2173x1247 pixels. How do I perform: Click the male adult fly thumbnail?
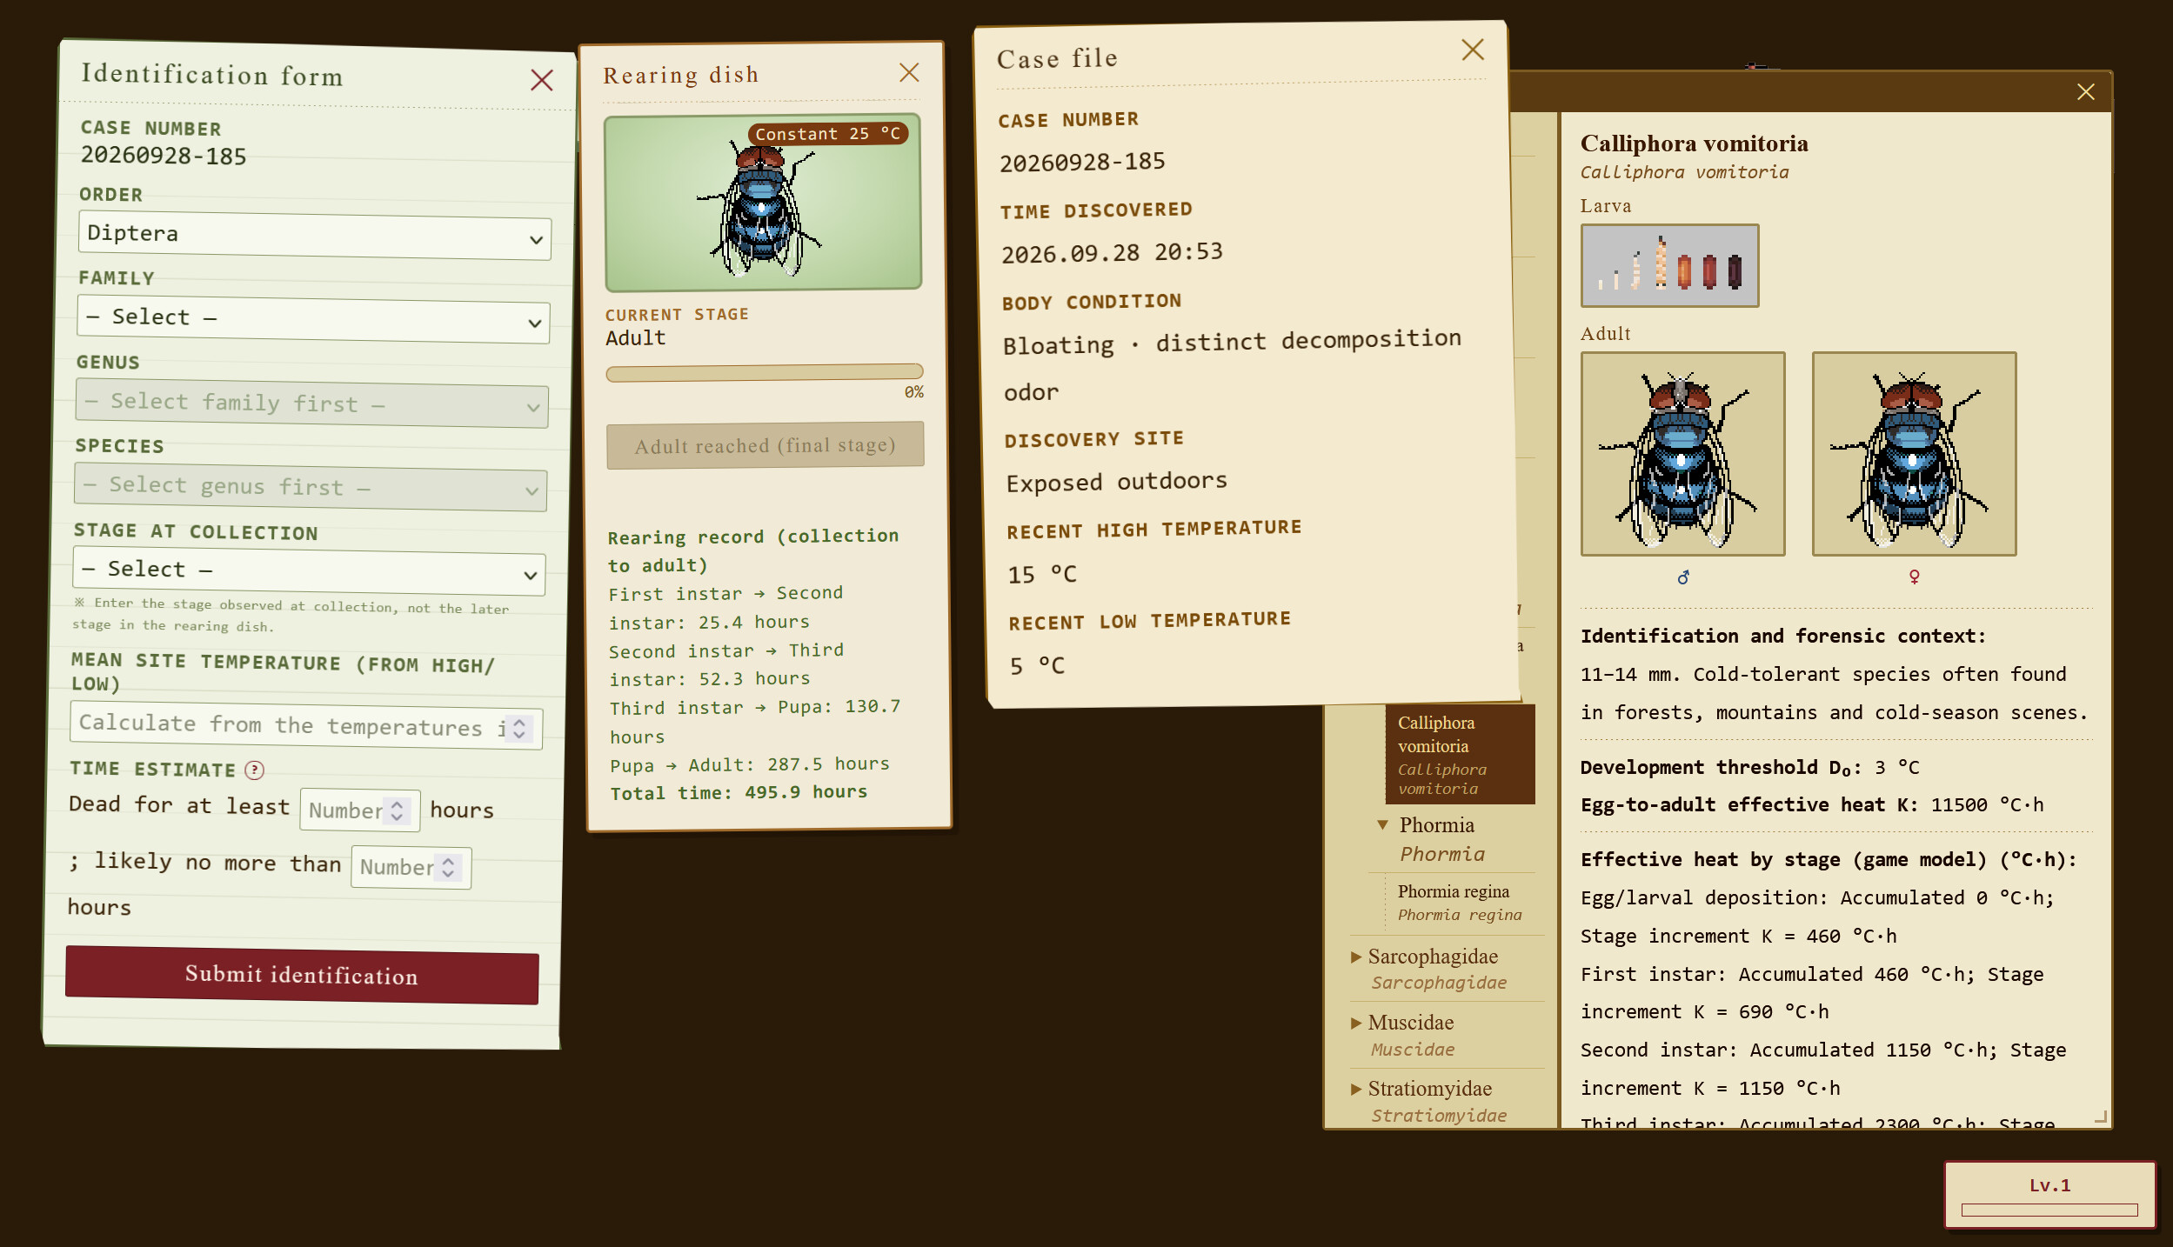pyautogui.click(x=1682, y=454)
